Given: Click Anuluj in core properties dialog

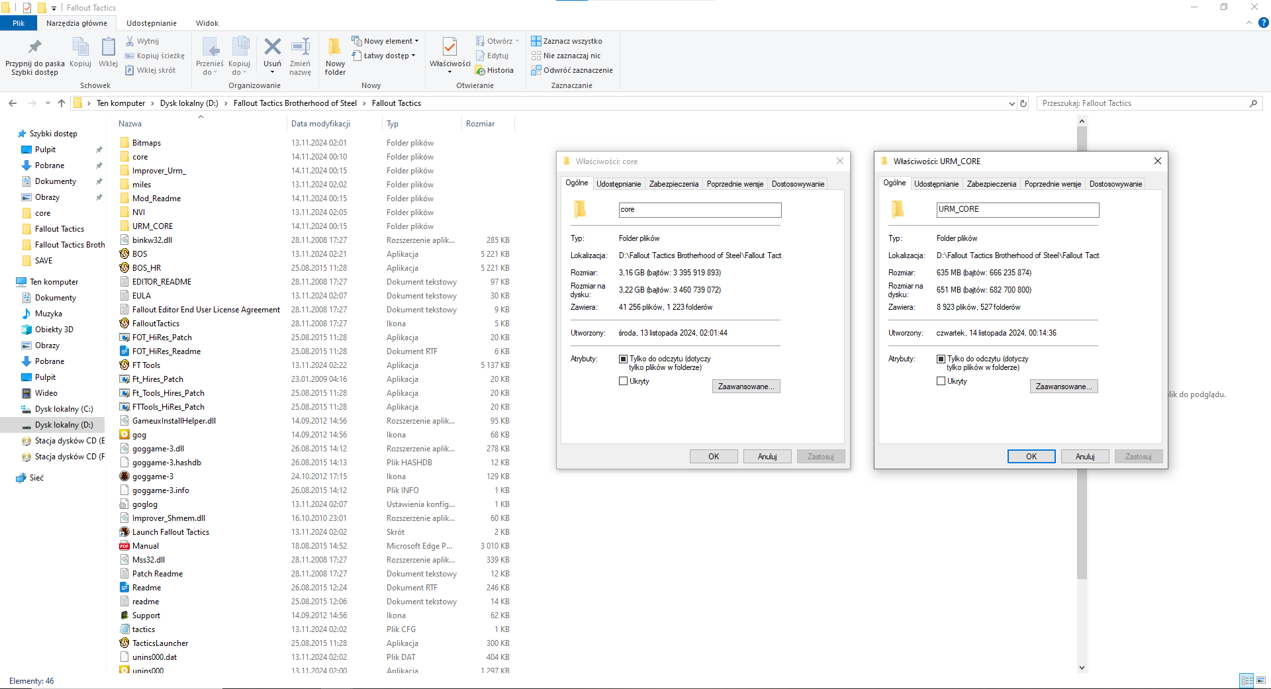Looking at the screenshot, I should click(767, 457).
